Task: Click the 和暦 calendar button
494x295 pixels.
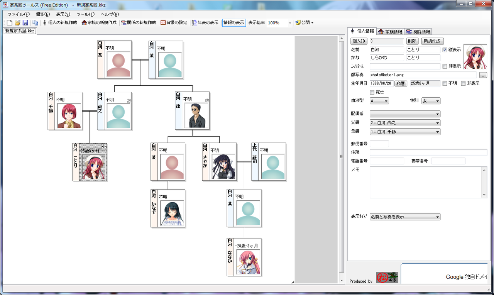Action: coord(401,83)
